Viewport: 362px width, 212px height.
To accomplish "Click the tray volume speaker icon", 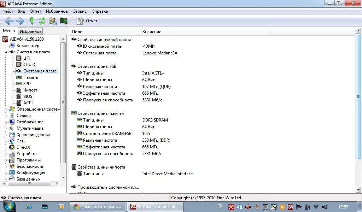I will coord(325,207).
